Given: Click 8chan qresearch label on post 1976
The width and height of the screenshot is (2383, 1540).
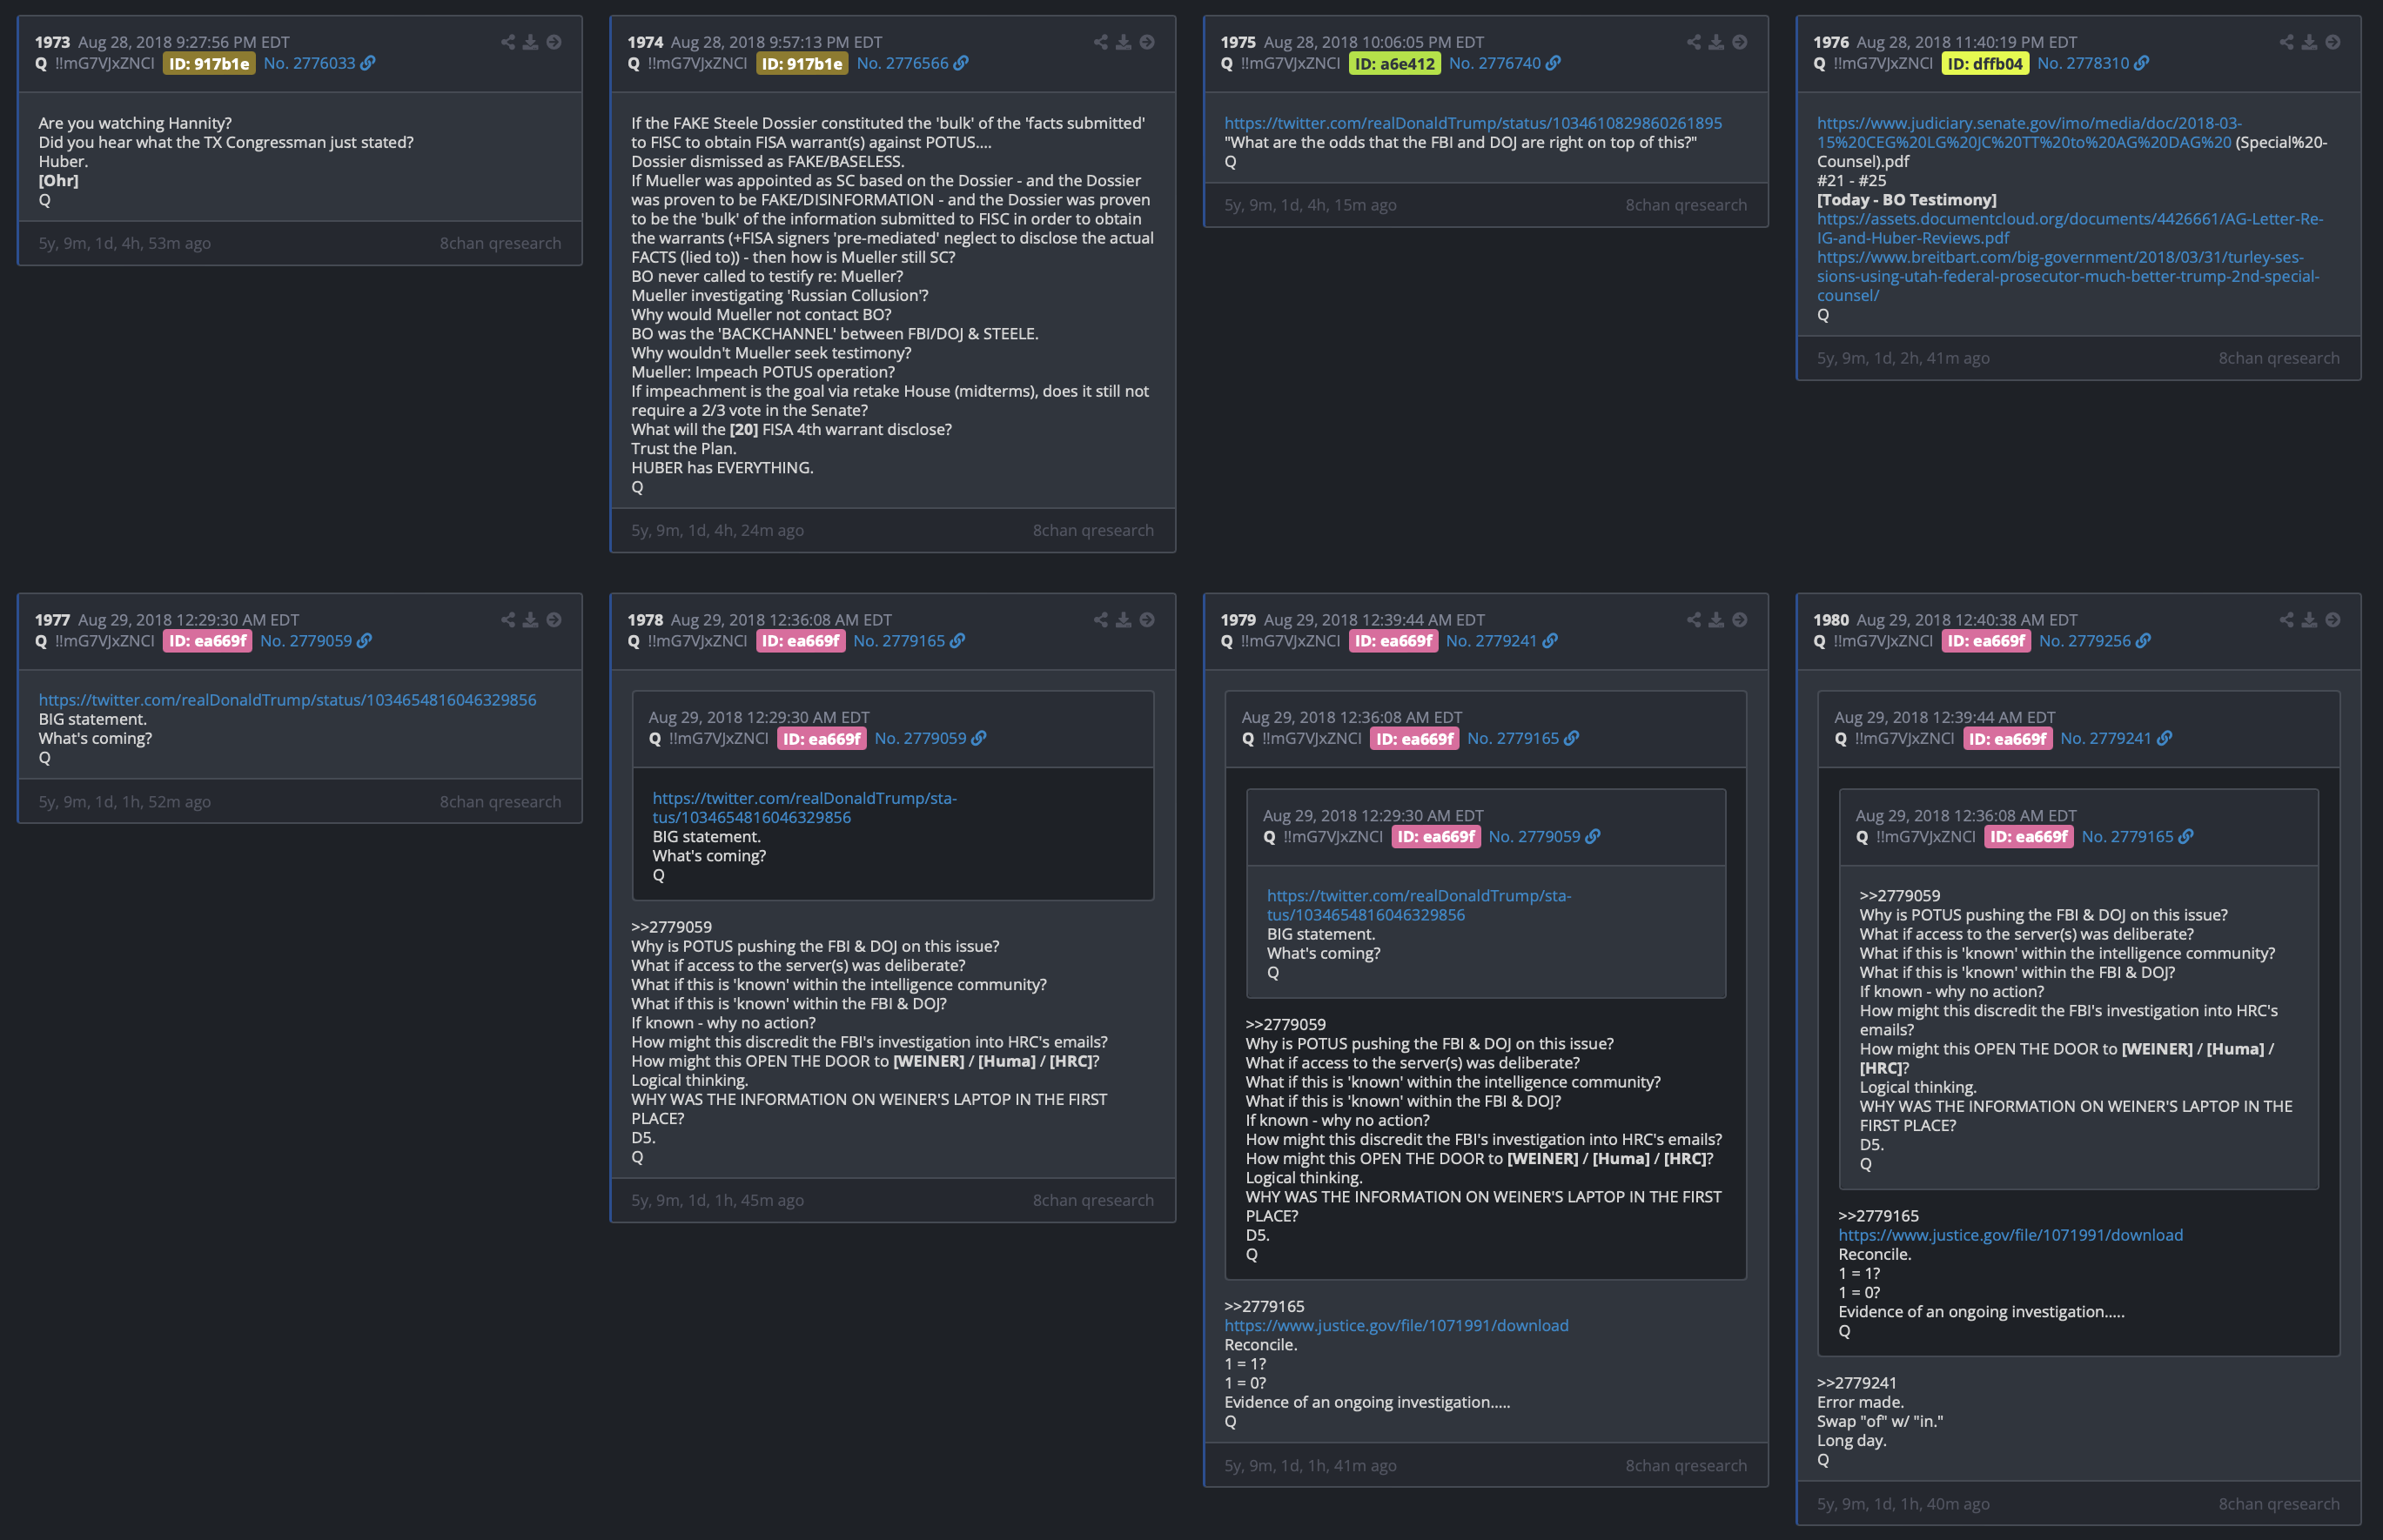Looking at the screenshot, I should click(x=2279, y=358).
